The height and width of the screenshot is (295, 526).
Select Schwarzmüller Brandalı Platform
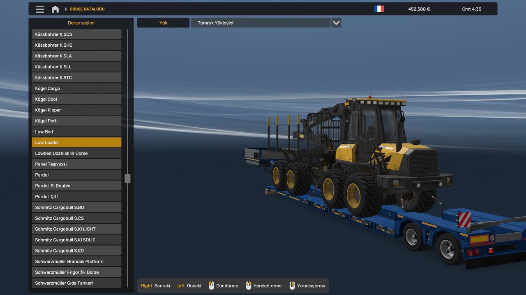coord(76,261)
